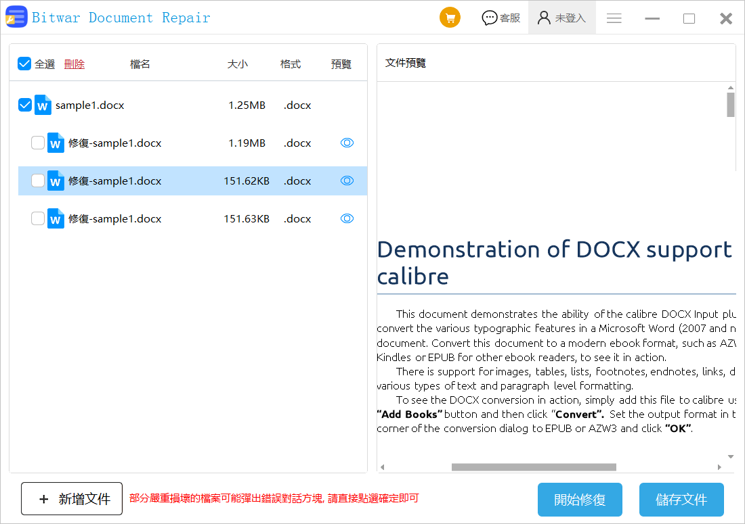
Task: Open the hamburger menu
Action: [x=614, y=18]
